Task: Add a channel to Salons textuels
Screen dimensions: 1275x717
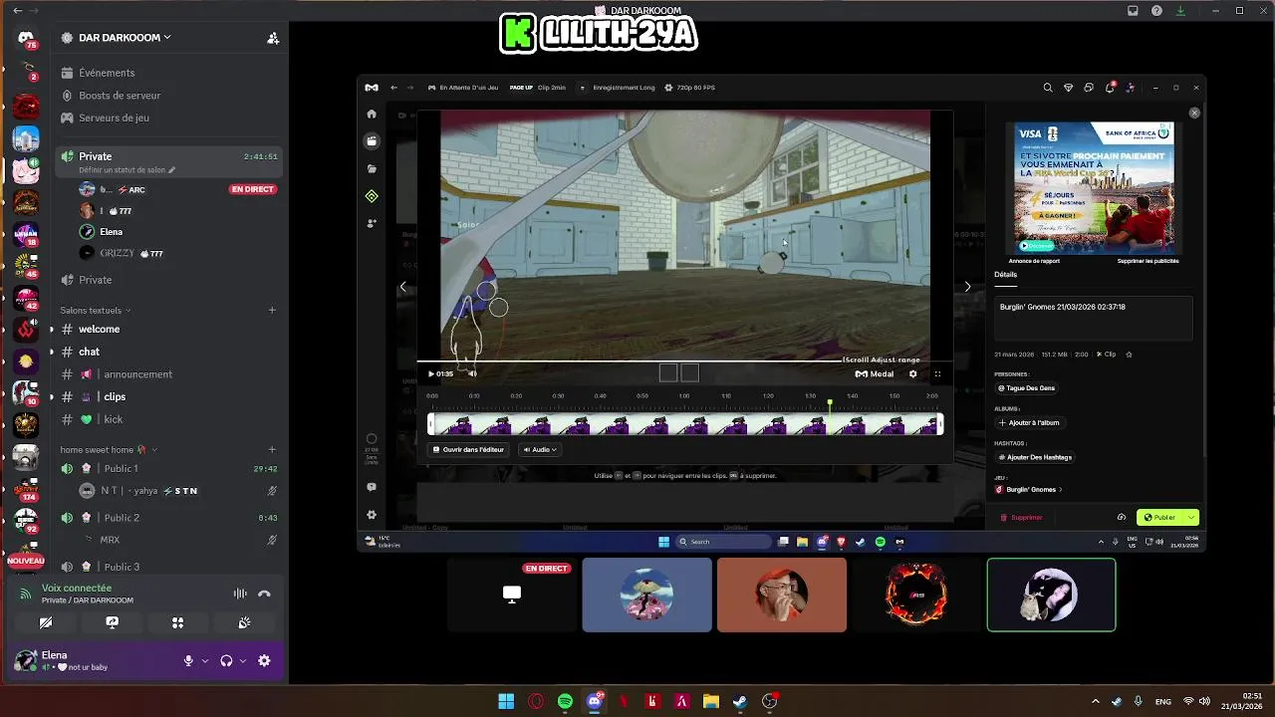Action: pos(272,310)
